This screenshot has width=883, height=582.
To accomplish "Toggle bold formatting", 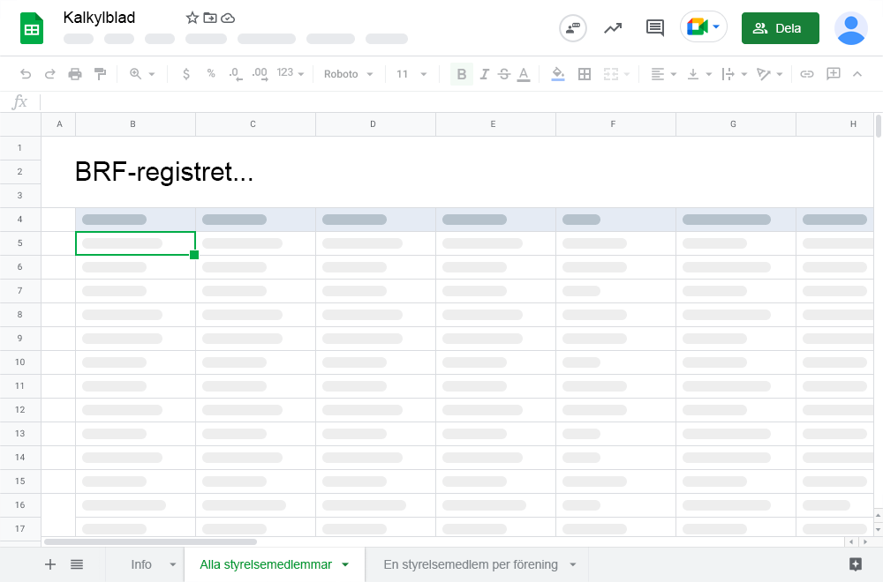I will pyautogui.click(x=461, y=74).
